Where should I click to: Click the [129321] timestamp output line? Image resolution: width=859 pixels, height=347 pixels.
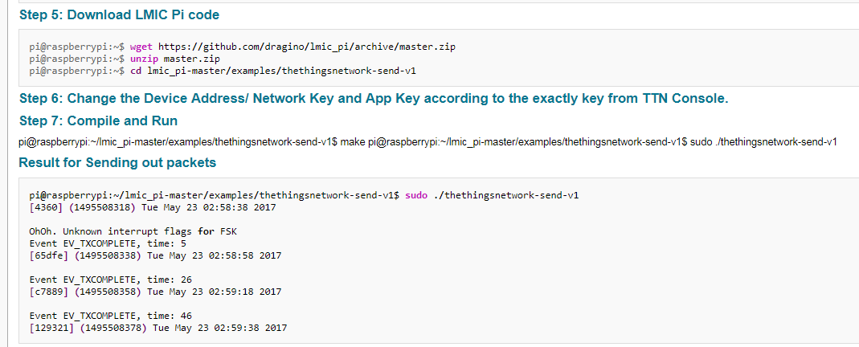(x=157, y=329)
